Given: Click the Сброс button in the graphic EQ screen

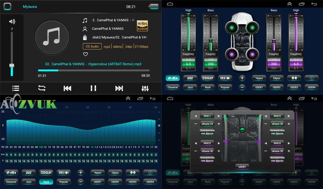Looking at the screenshot, I should click(115, 173).
